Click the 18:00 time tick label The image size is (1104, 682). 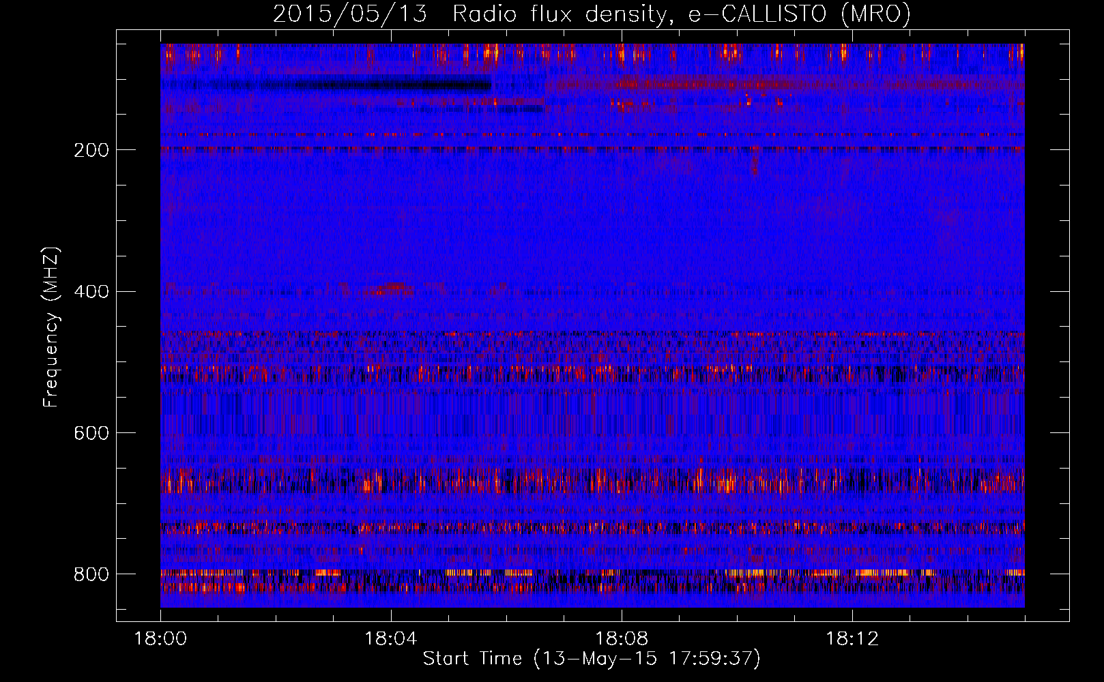click(160, 639)
